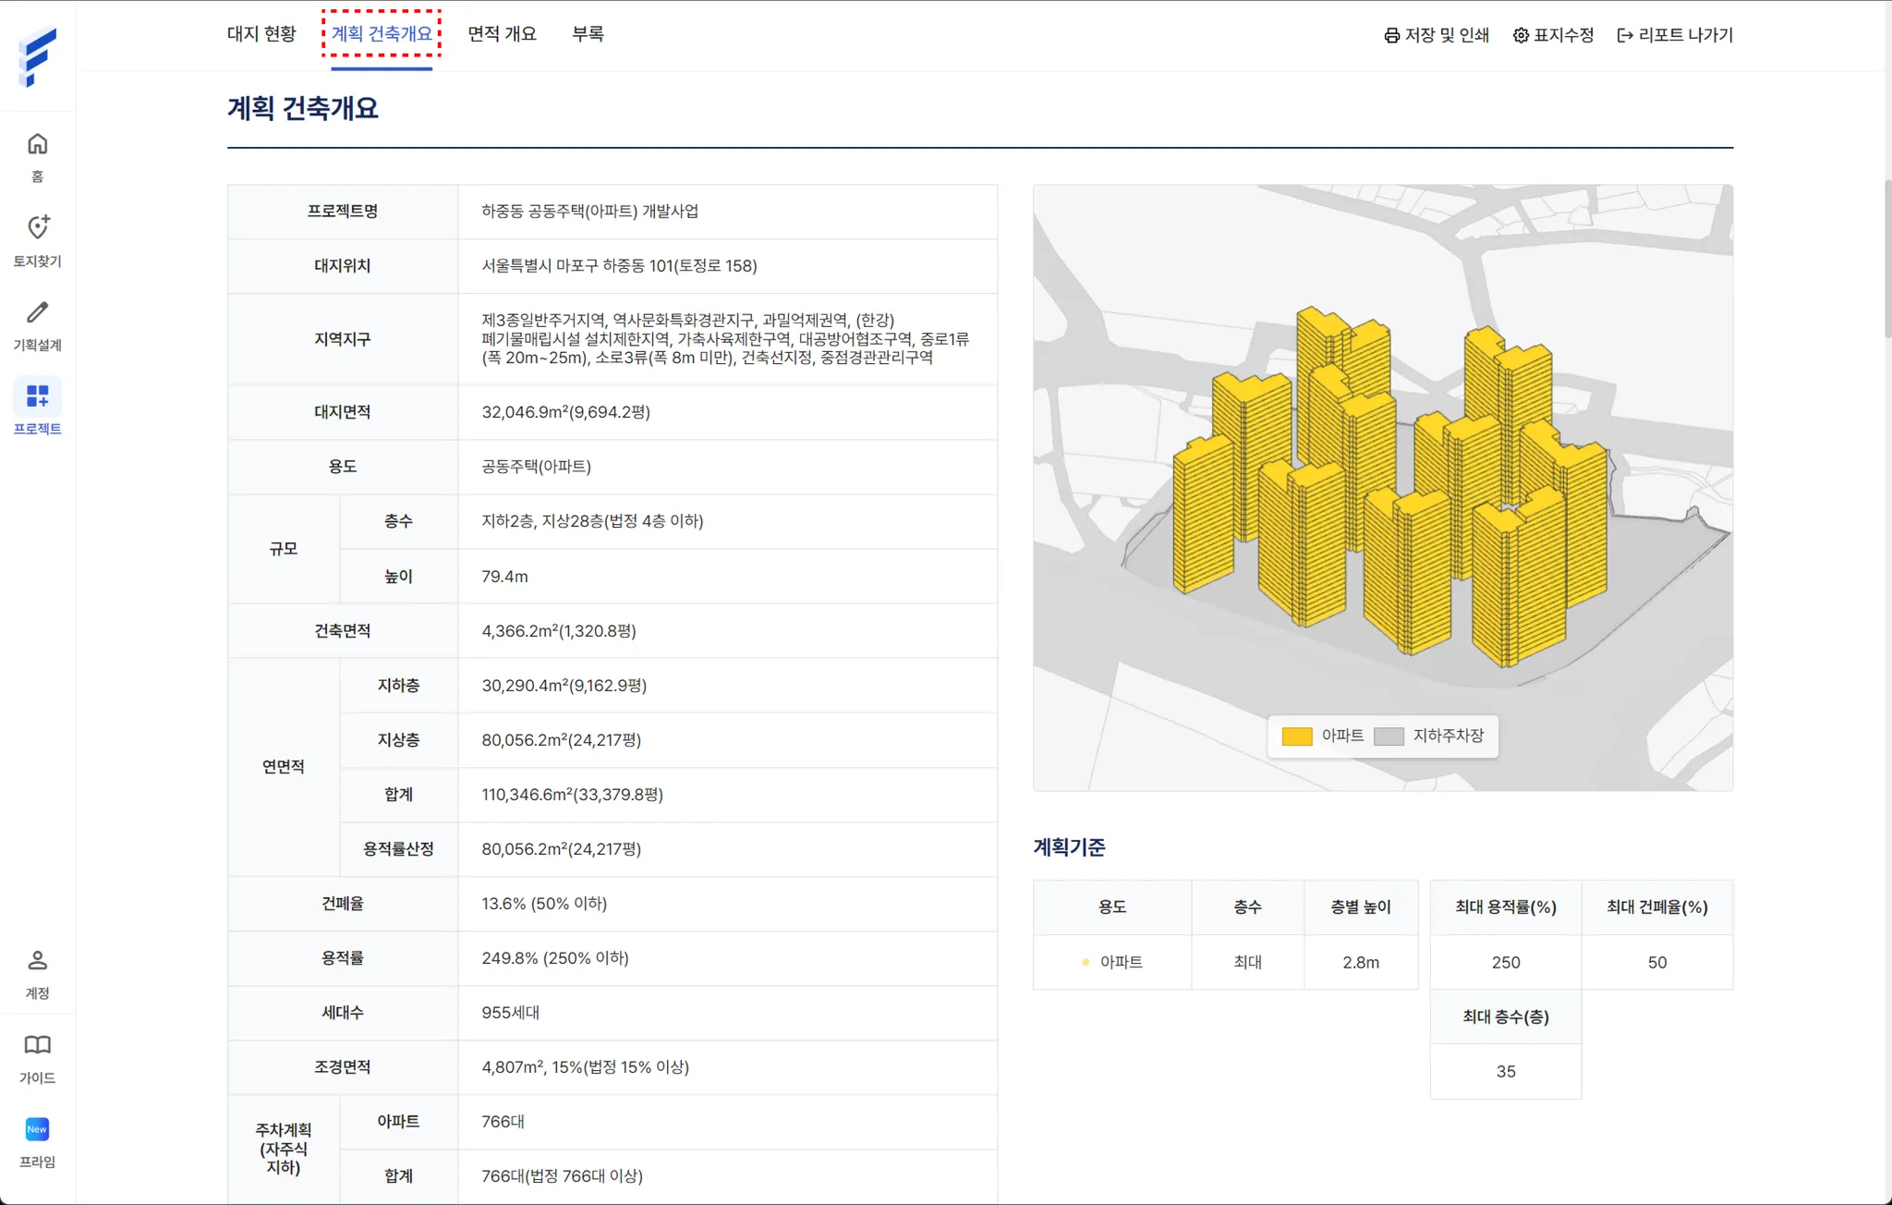Image resolution: width=1892 pixels, height=1205 pixels.
Task: Click the 아파트 row in 계획기준 table
Action: click(x=1121, y=962)
